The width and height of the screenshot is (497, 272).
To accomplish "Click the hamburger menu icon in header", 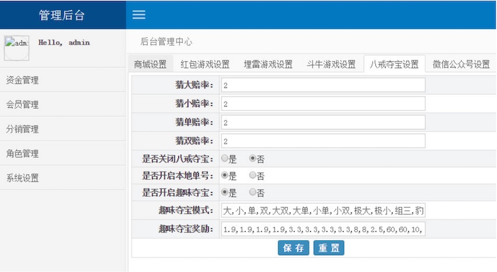I will (x=139, y=15).
